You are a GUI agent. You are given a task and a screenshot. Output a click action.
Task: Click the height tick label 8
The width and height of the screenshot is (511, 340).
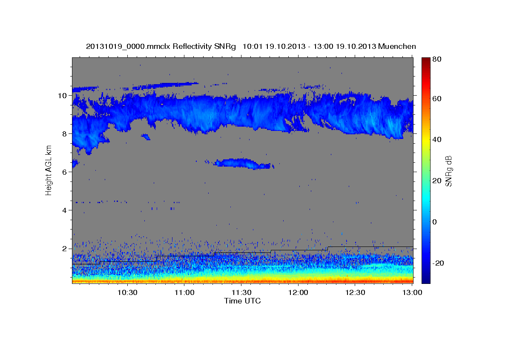coord(65,134)
